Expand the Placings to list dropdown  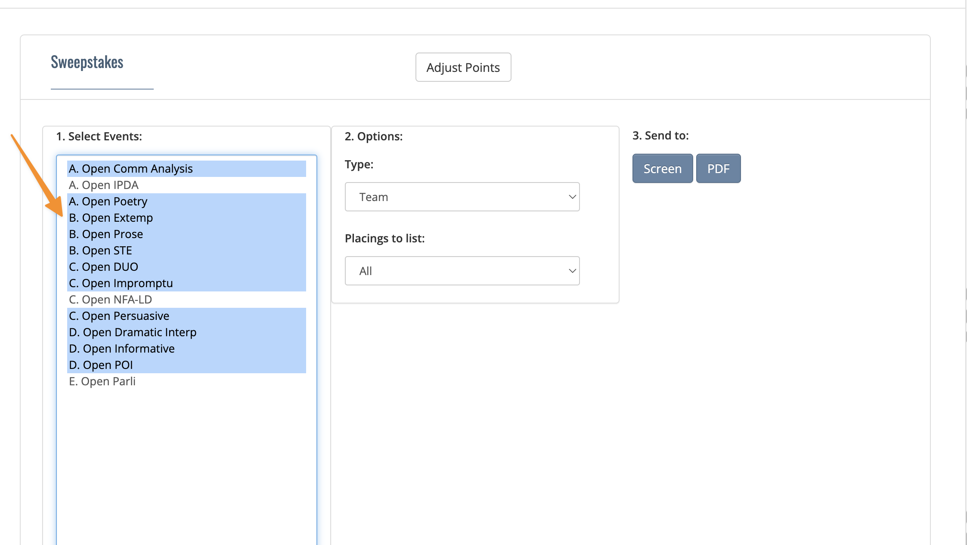[x=462, y=271]
